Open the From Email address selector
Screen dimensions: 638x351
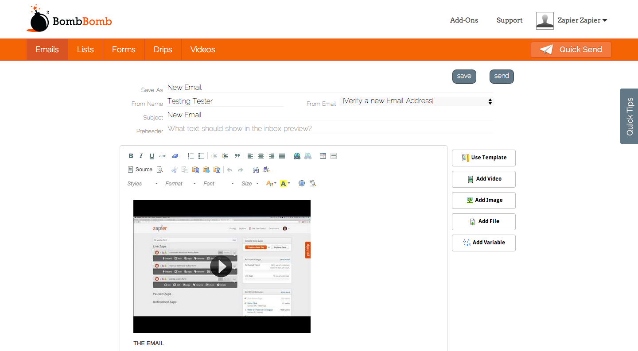pos(416,101)
